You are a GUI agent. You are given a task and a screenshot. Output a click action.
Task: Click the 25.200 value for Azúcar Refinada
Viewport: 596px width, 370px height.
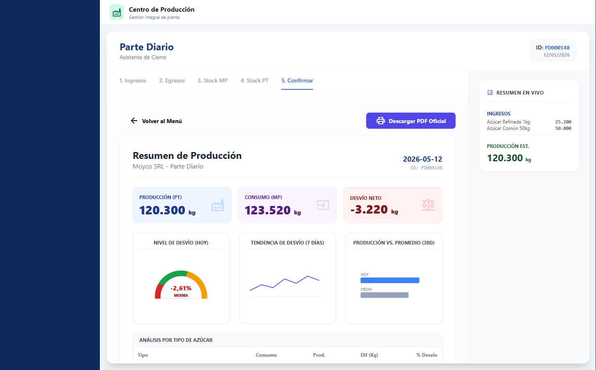pyautogui.click(x=563, y=122)
